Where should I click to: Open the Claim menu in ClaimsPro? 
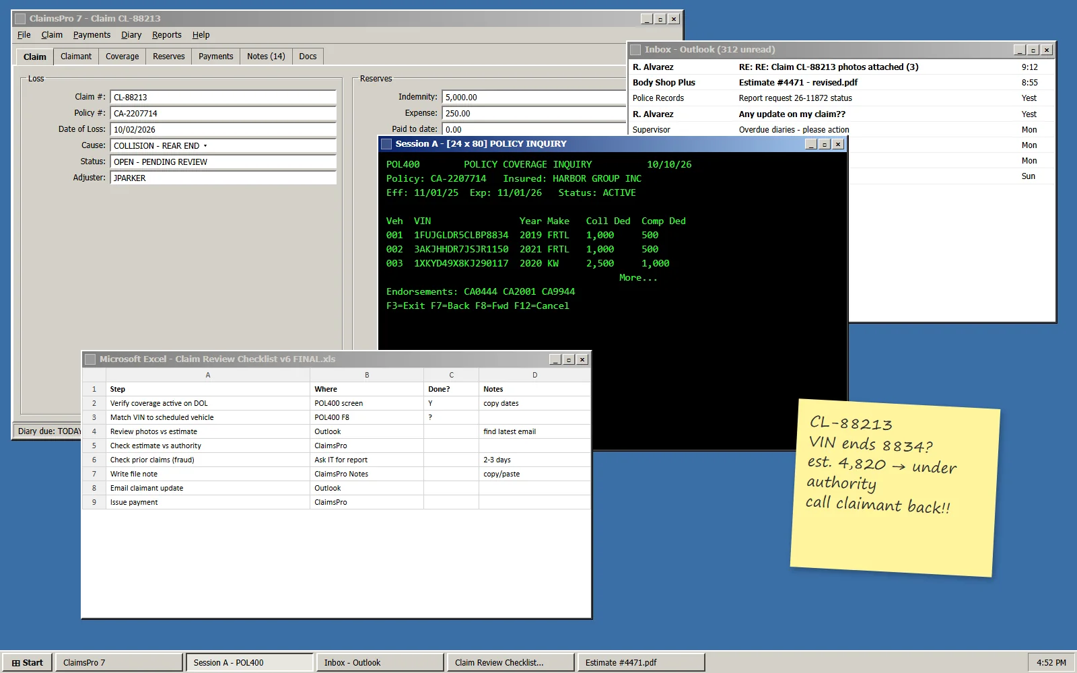click(x=52, y=35)
